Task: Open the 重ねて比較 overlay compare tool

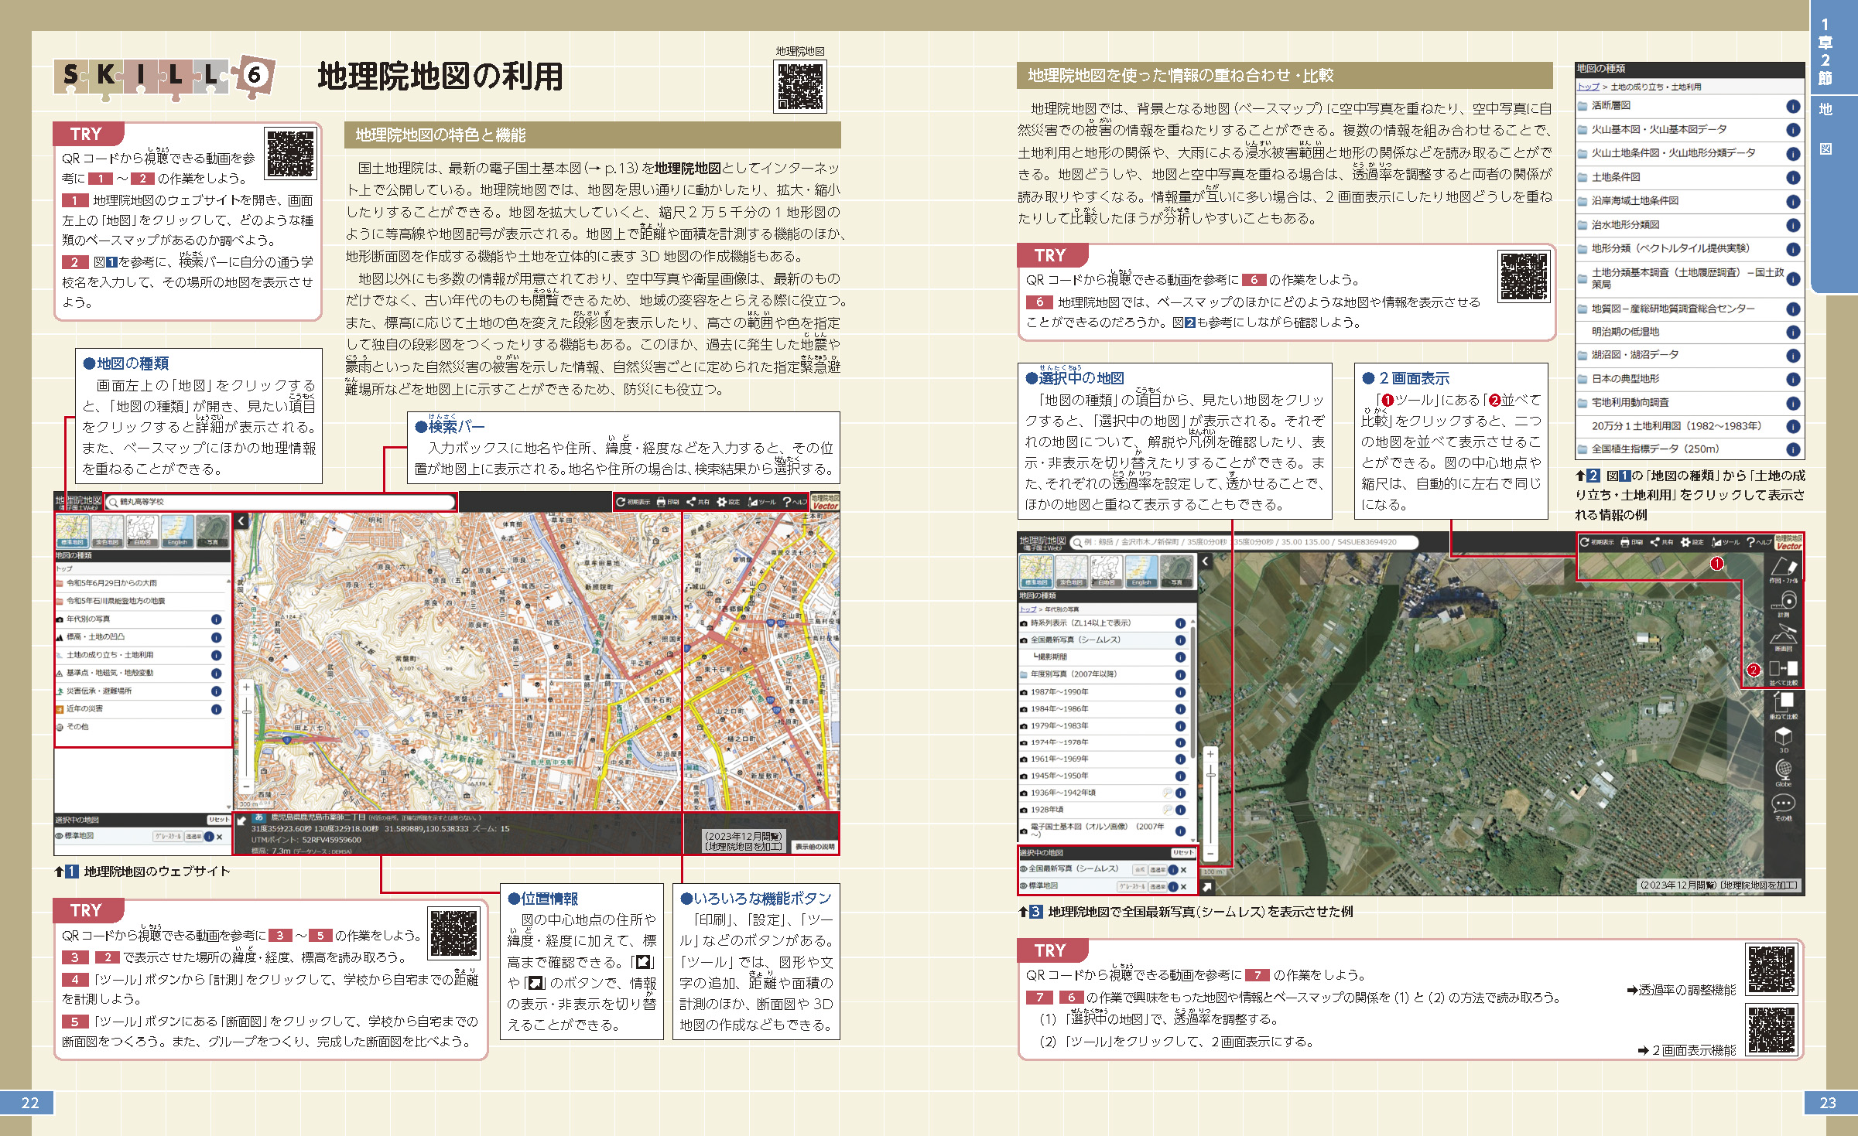Action: pyautogui.click(x=1783, y=702)
